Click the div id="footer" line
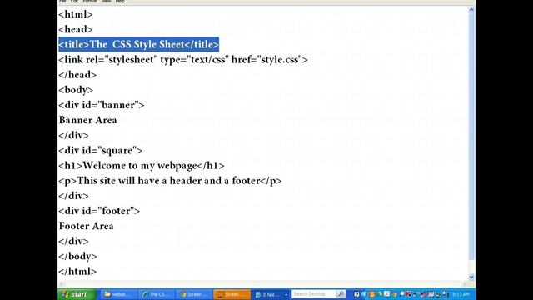Screen dimensions: 533x300 tap(99, 211)
